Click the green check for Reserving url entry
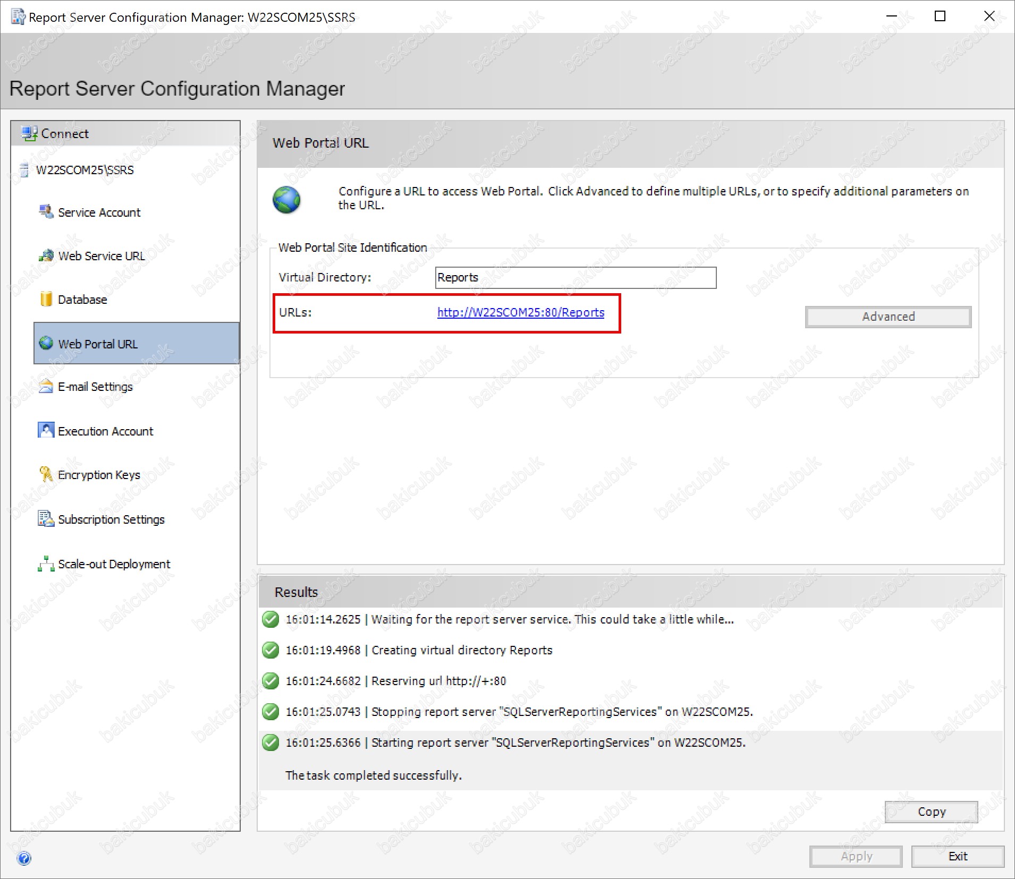 pyautogui.click(x=270, y=681)
